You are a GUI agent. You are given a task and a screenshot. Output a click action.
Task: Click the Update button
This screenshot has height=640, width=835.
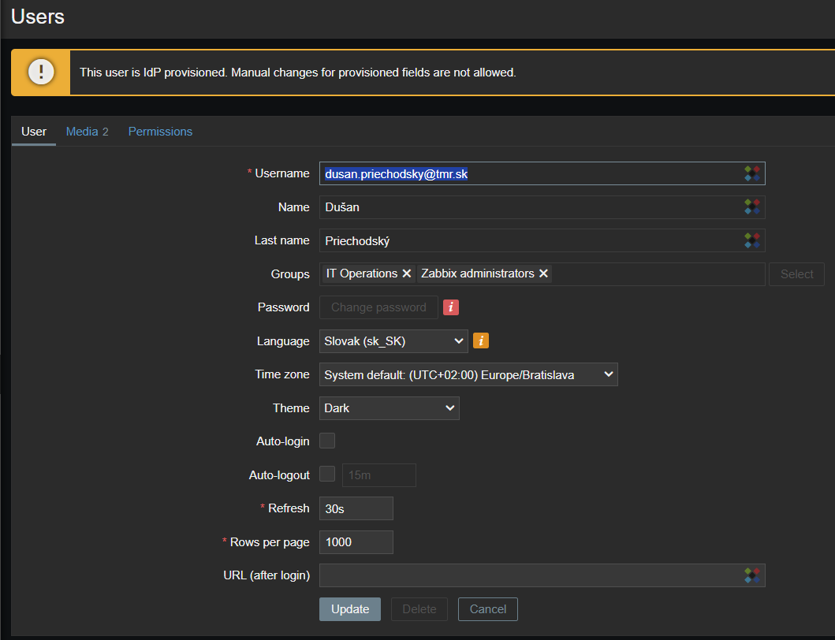(x=350, y=609)
